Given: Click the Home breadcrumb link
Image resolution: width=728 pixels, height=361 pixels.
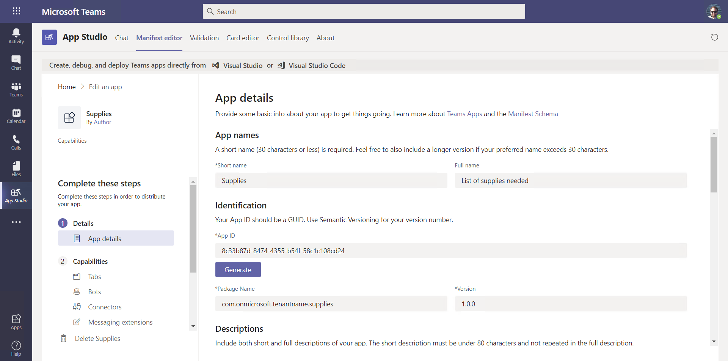Looking at the screenshot, I should click(x=67, y=87).
